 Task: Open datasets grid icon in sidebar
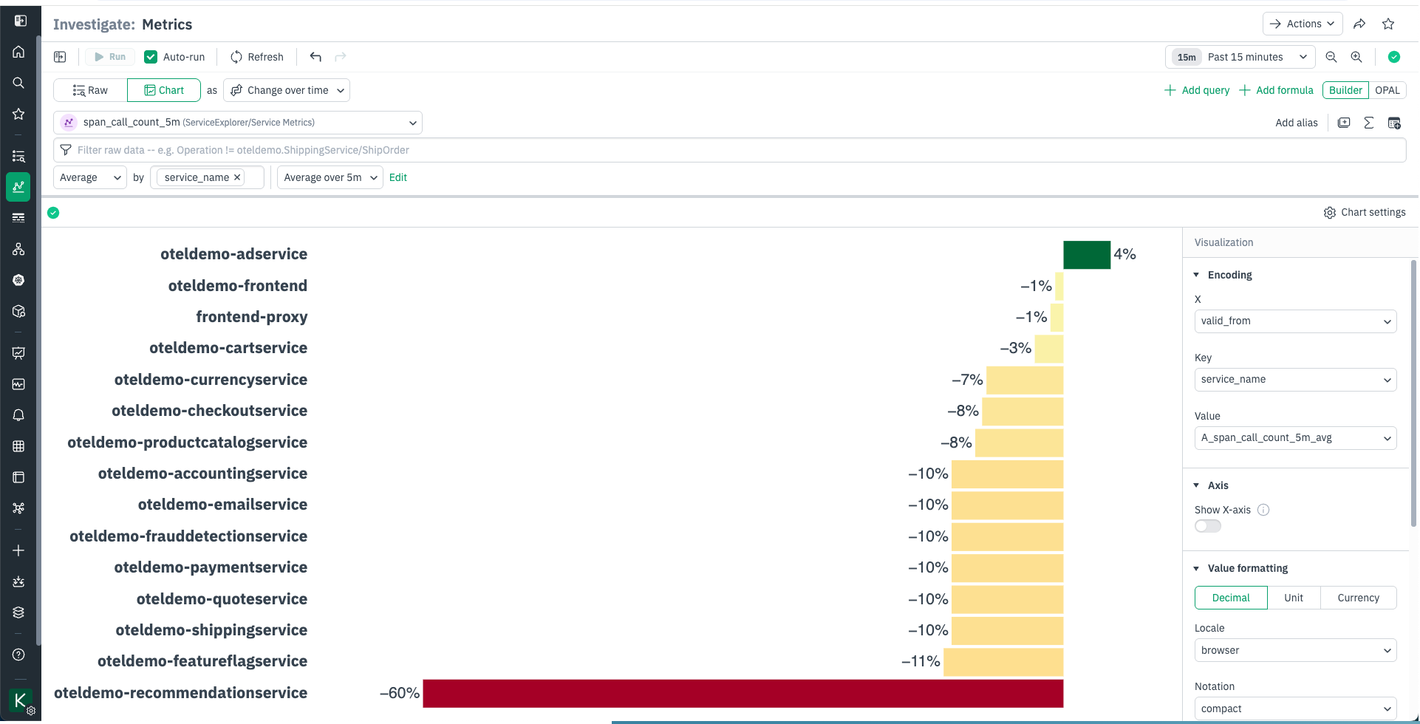[18, 446]
